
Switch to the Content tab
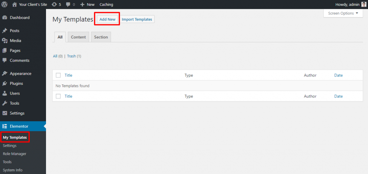point(78,37)
